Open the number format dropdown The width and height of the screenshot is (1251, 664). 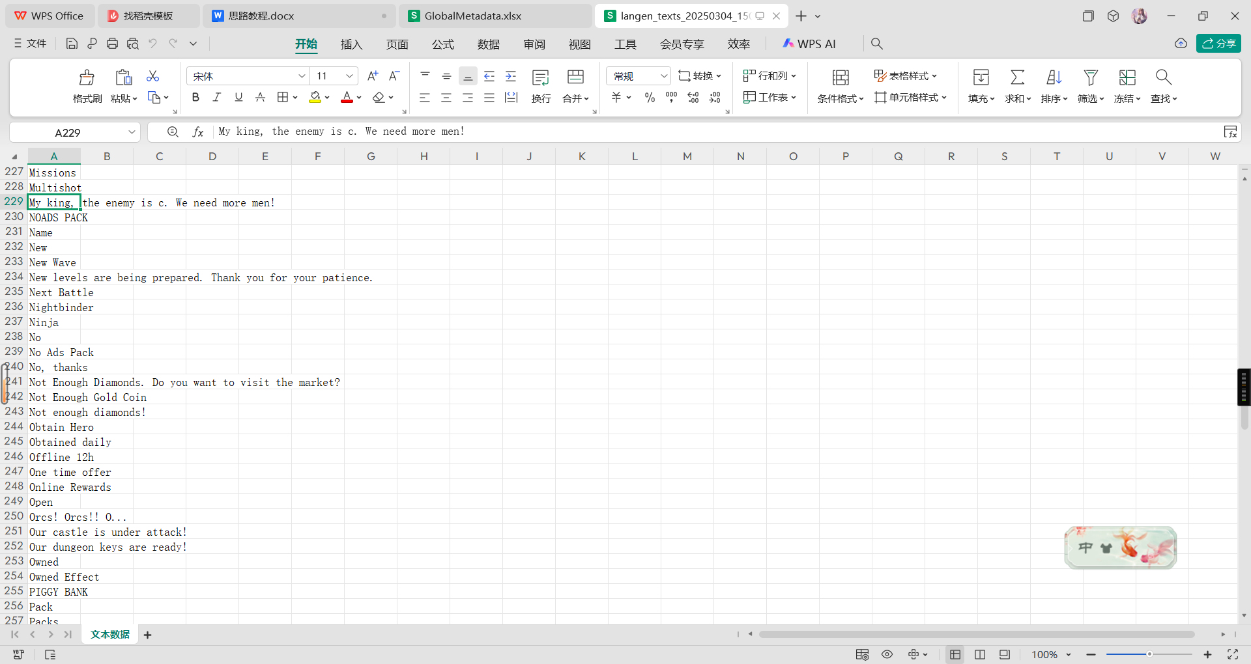[x=664, y=76]
